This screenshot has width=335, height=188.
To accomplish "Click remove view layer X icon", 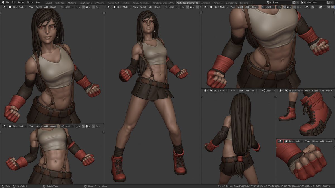I will 332,2.
